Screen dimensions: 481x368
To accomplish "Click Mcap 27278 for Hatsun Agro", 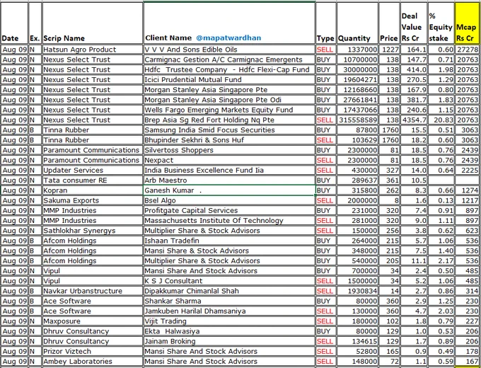I will coord(467,50).
